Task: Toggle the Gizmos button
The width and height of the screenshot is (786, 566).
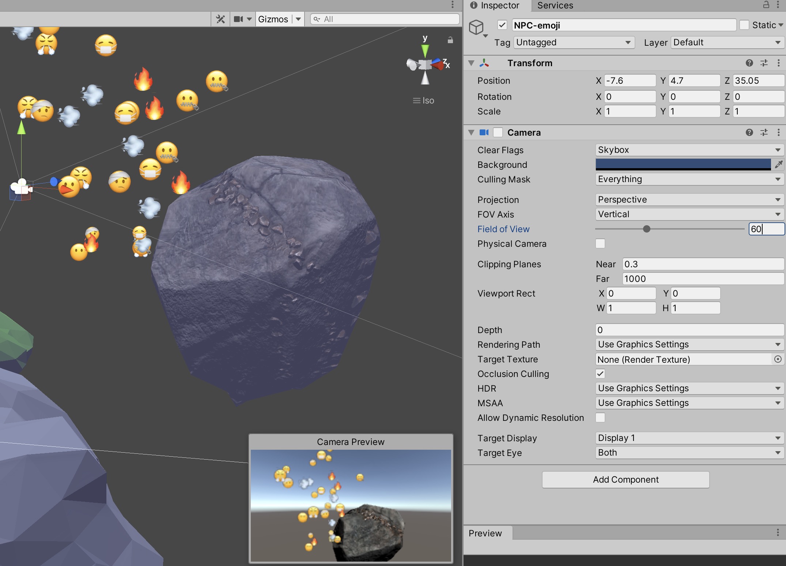Action: [x=273, y=19]
